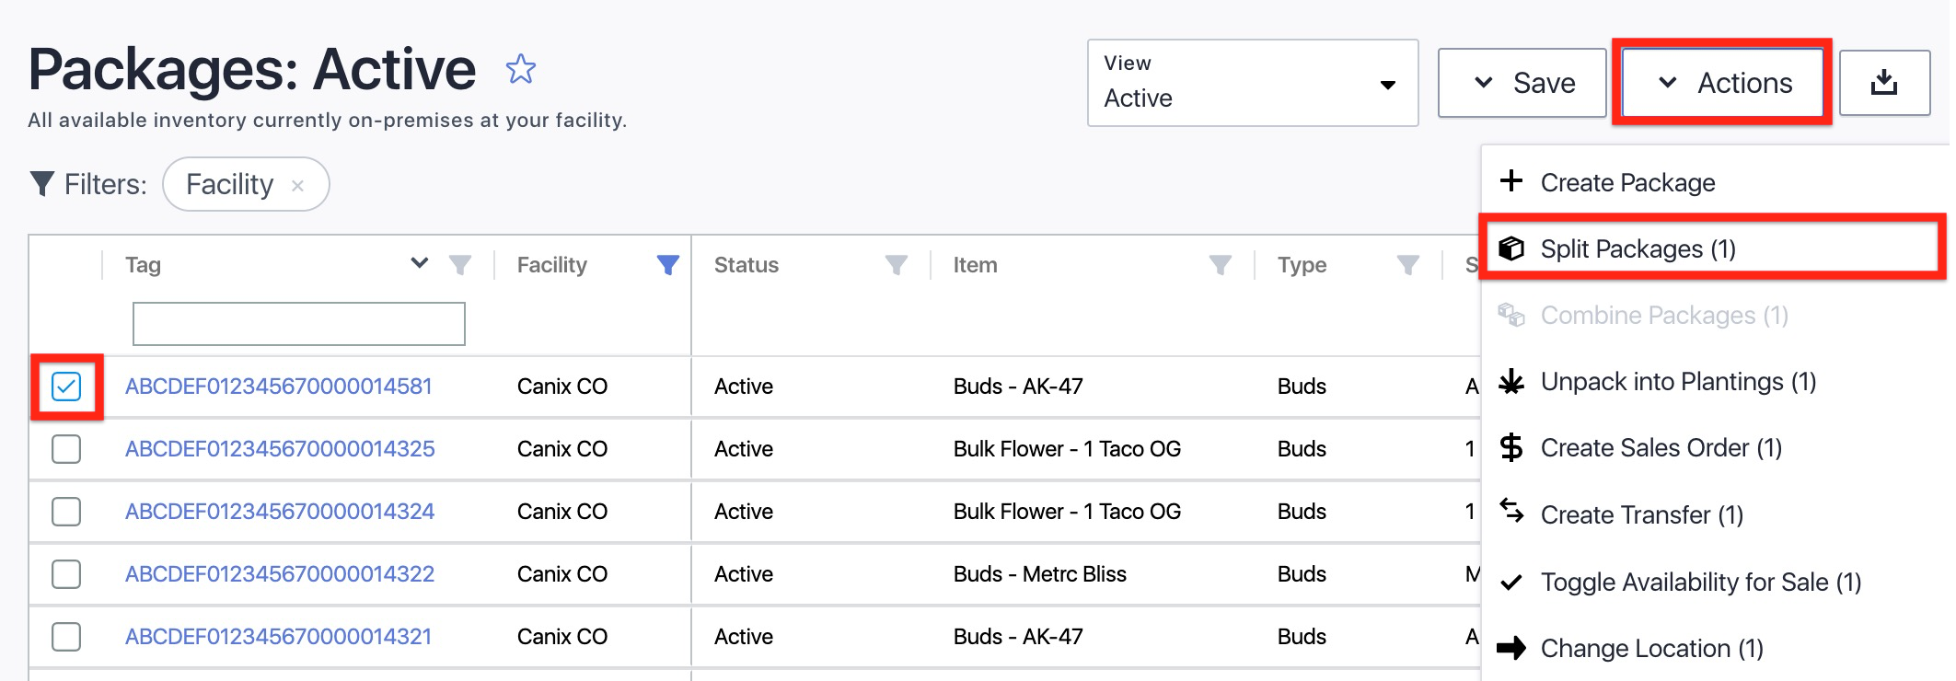Click Buds type cell in row ending 14321
The image size is (1956, 681).
(1302, 637)
